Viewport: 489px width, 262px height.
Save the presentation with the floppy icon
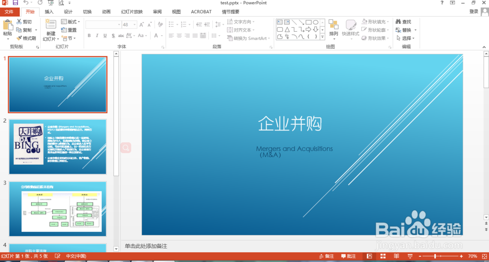15,3
